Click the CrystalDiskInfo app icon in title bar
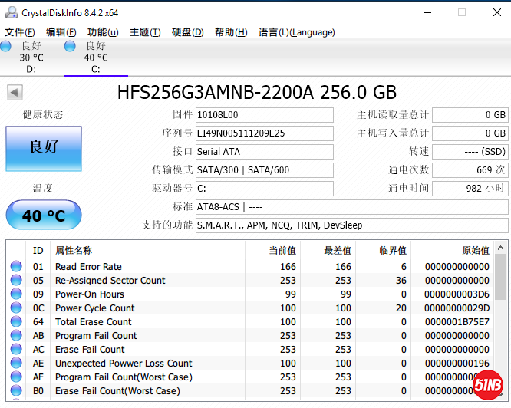Viewport: 511px width, 408px height. 9,12
